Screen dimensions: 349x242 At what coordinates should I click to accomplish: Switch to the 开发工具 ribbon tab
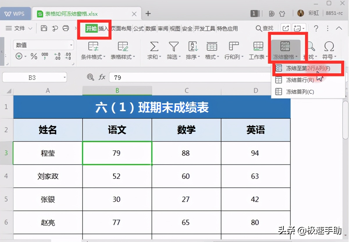point(205,29)
